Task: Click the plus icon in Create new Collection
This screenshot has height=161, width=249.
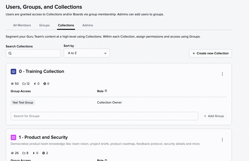Action: pyautogui.click(x=194, y=53)
